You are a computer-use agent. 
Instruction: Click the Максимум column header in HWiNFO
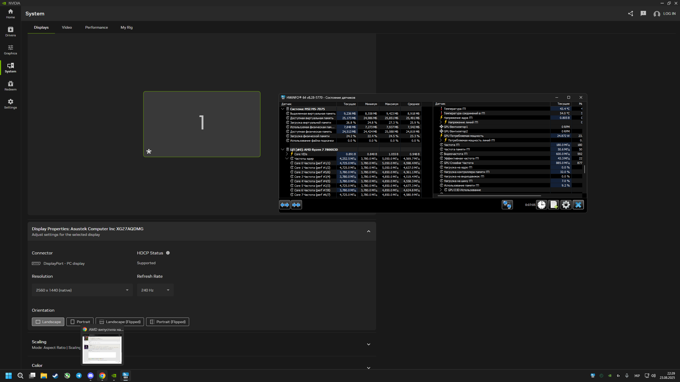pos(389,104)
